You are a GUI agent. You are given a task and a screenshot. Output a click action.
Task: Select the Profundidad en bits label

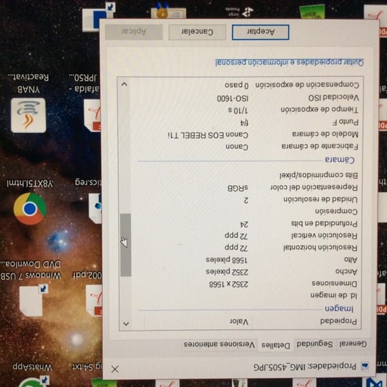click(324, 224)
